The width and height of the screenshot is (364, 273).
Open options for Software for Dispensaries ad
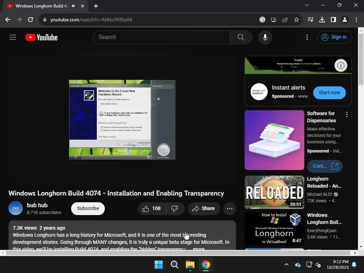[x=347, y=114]
